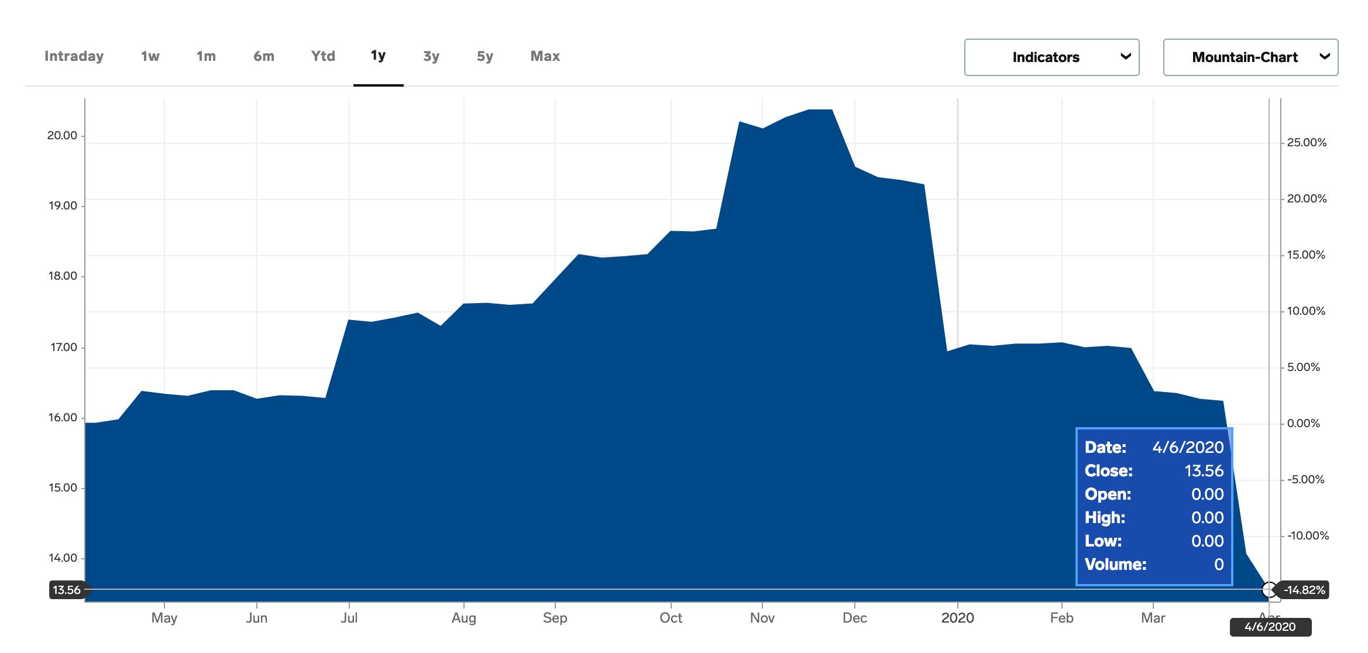
Task: Click the Mountain-Chart dropdown chevron arrow
Action: [1325, 57]
